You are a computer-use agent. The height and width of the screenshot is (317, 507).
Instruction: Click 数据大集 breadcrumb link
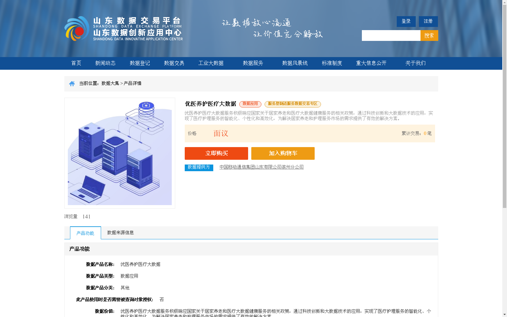[x=110, y=83]
